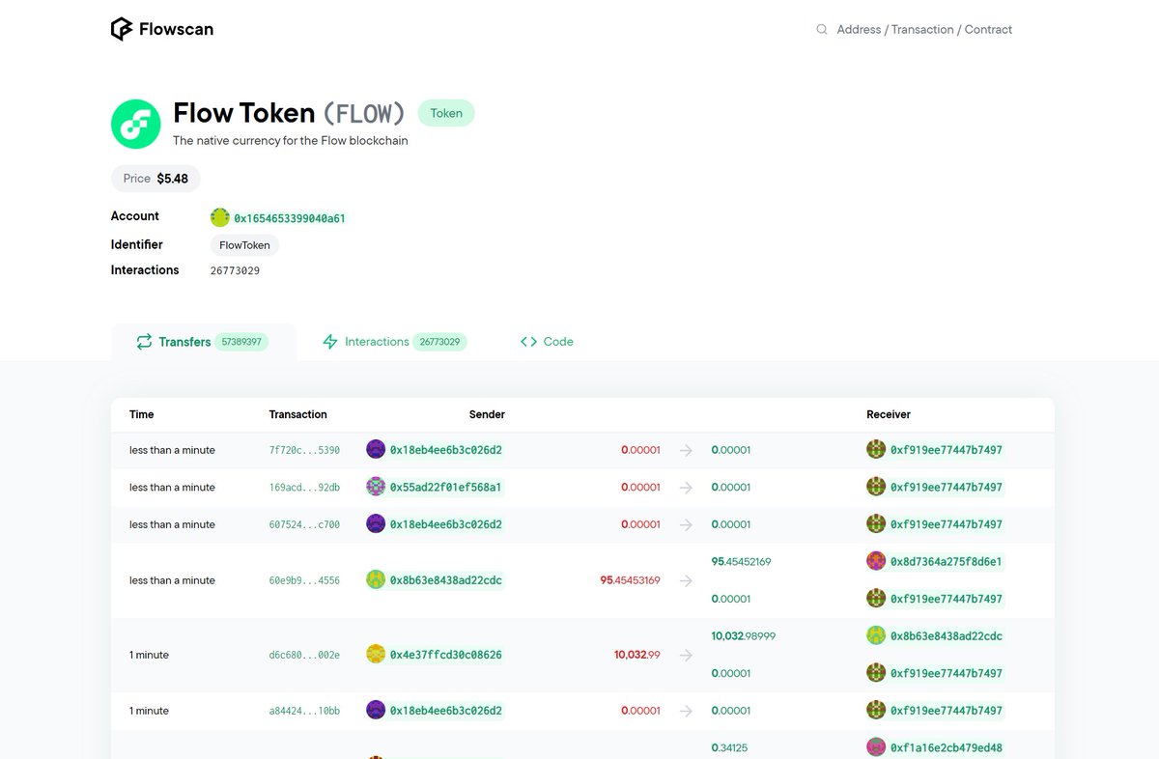
Task: Click receiver 0xf919ee77447b7497 in 169acd row
Action: click(947, 488)
